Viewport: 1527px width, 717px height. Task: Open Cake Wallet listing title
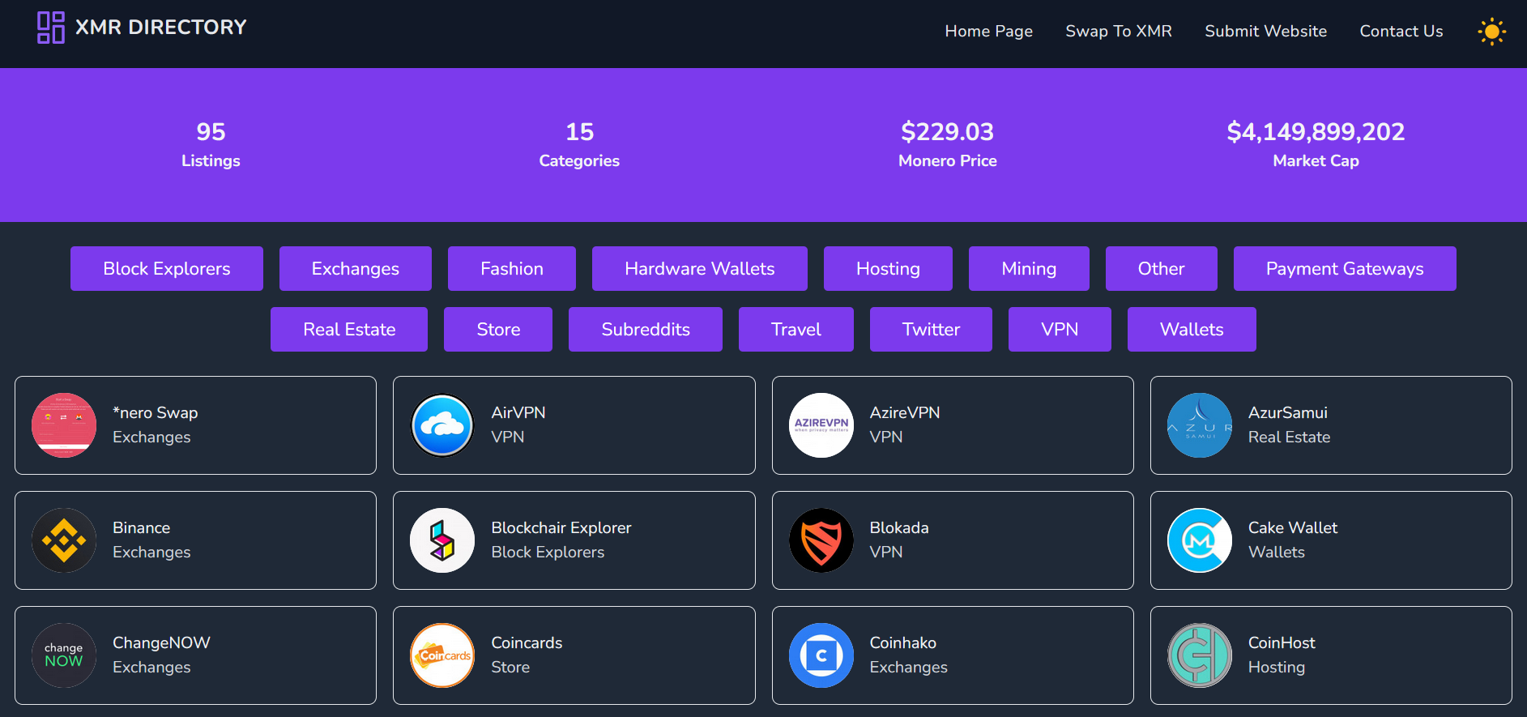pyautogui.click(x=1293, y=527)
